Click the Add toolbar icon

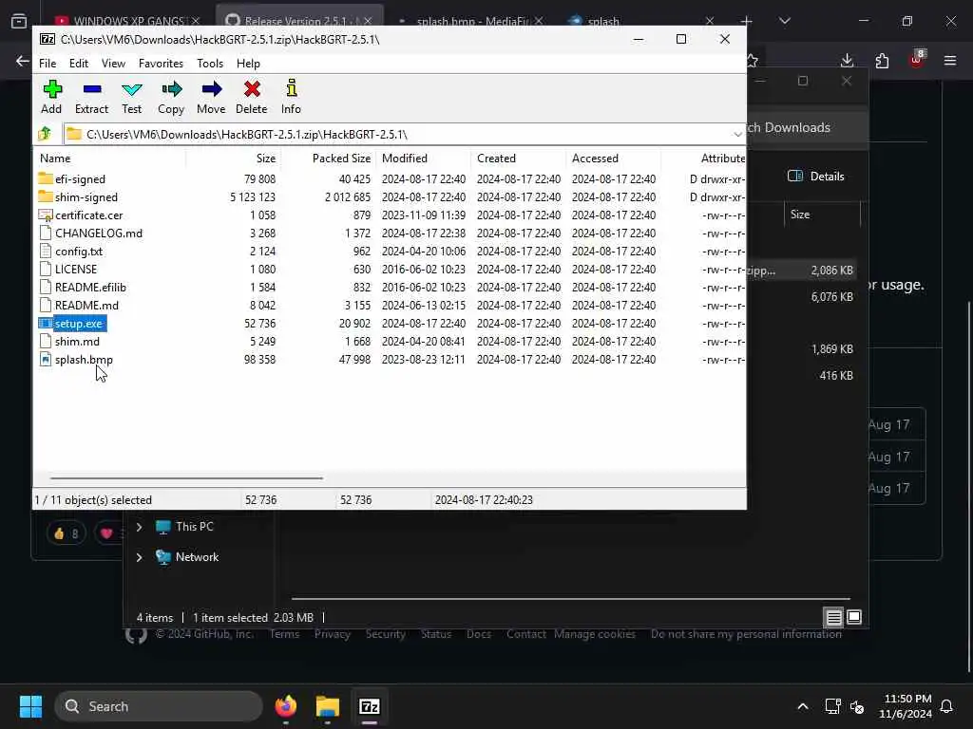click(x=52, y=89)
